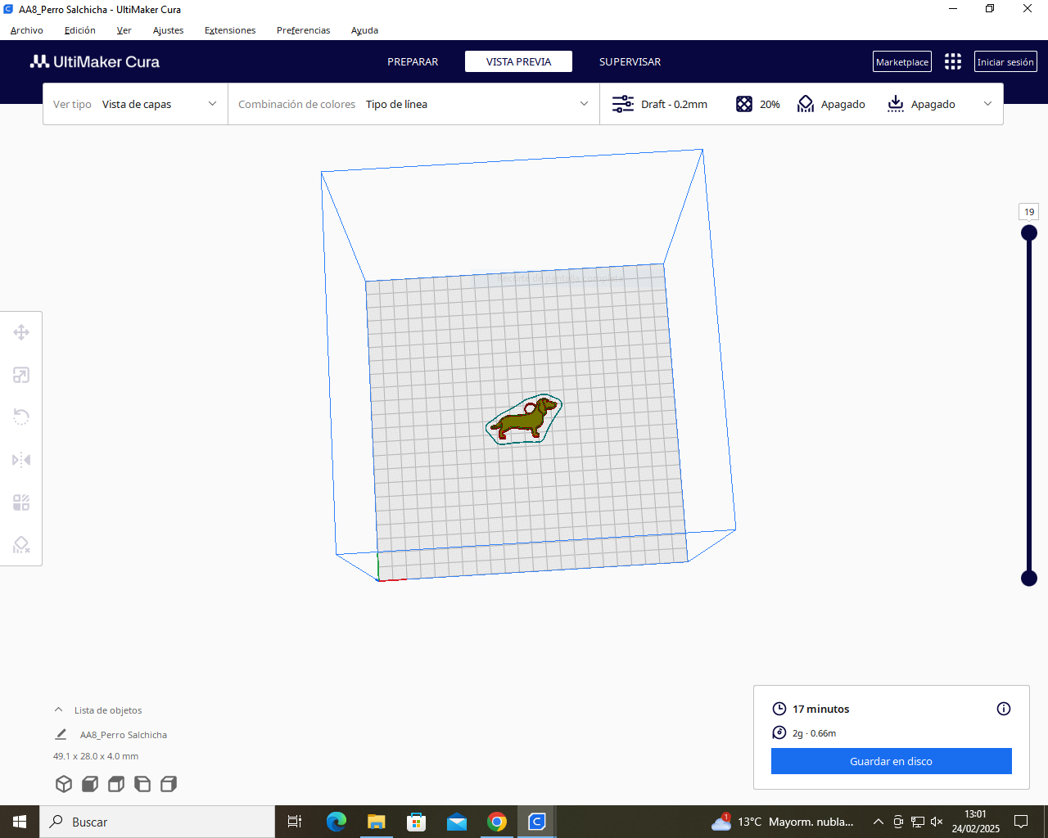Viewport: 1048px width, 838px height.
Task: Switch to 3D perspective view cube icon
Action: click(64, 784)
